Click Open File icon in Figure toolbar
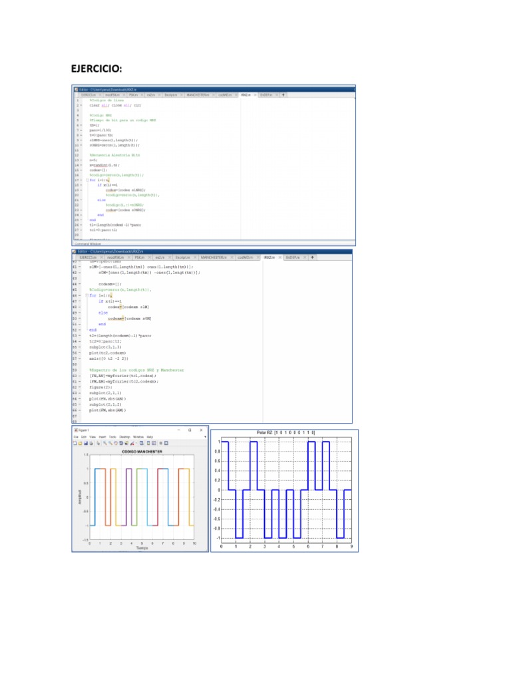This screenshot has height=681, width=511. point(81,442)
